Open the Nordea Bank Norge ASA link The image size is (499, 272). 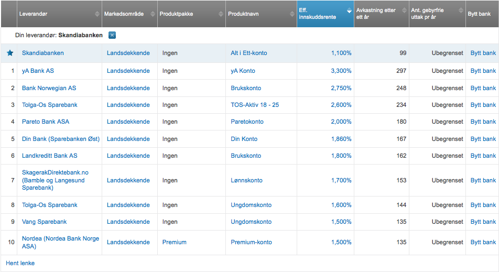[x=60, y=243]
